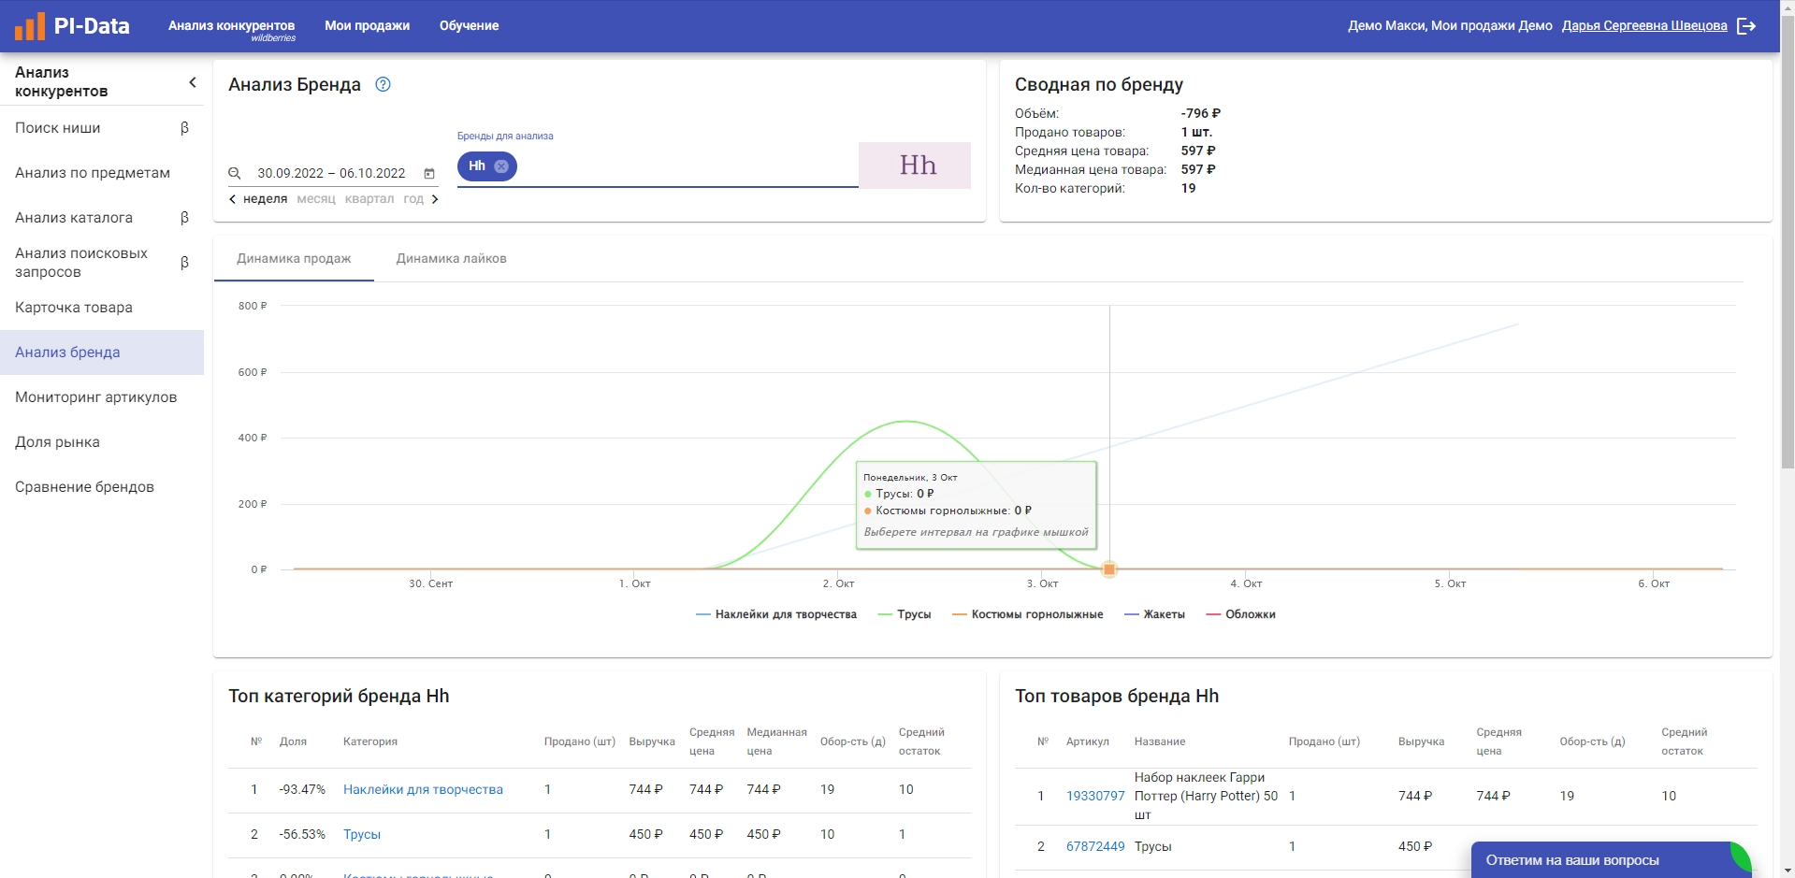Open article 67872449 link
Viewport: 1795px width, 878px height.
coord(1095,847)
